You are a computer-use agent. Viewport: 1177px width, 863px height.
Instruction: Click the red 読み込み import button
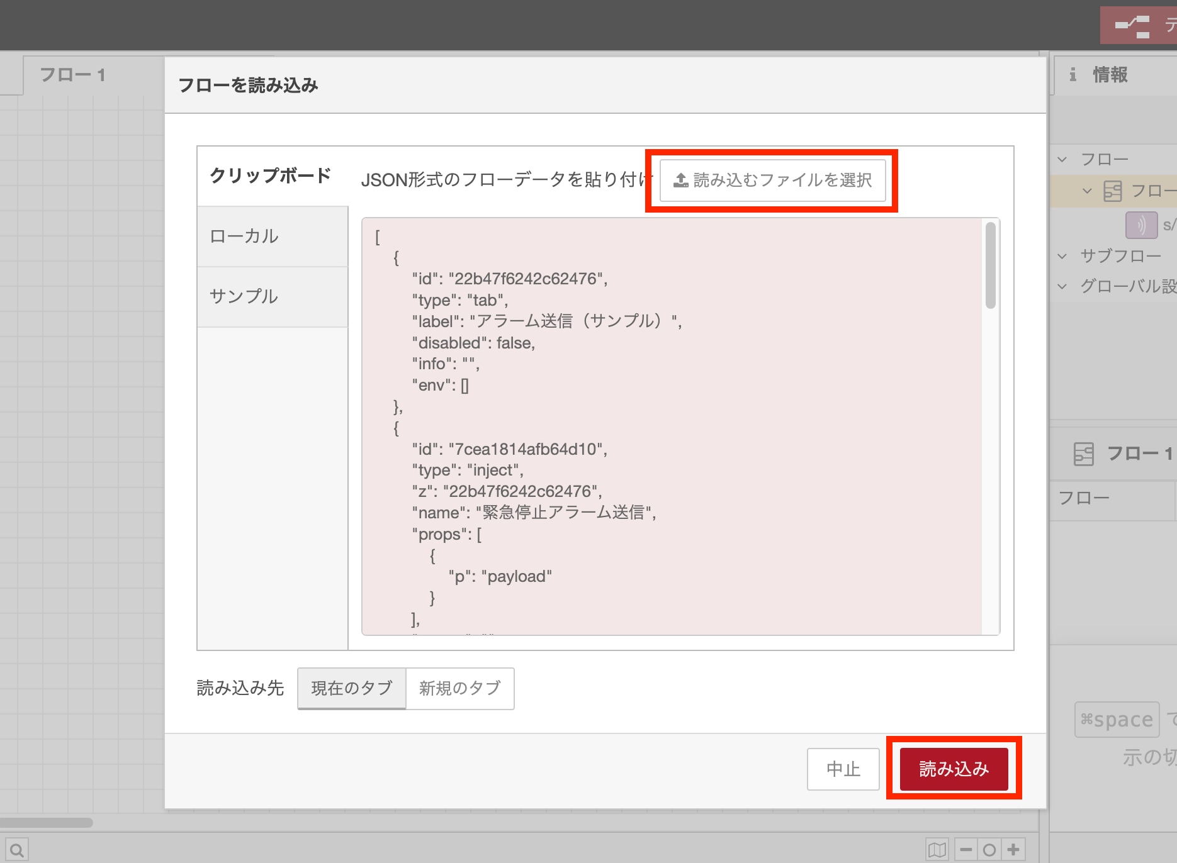[954, 769]
